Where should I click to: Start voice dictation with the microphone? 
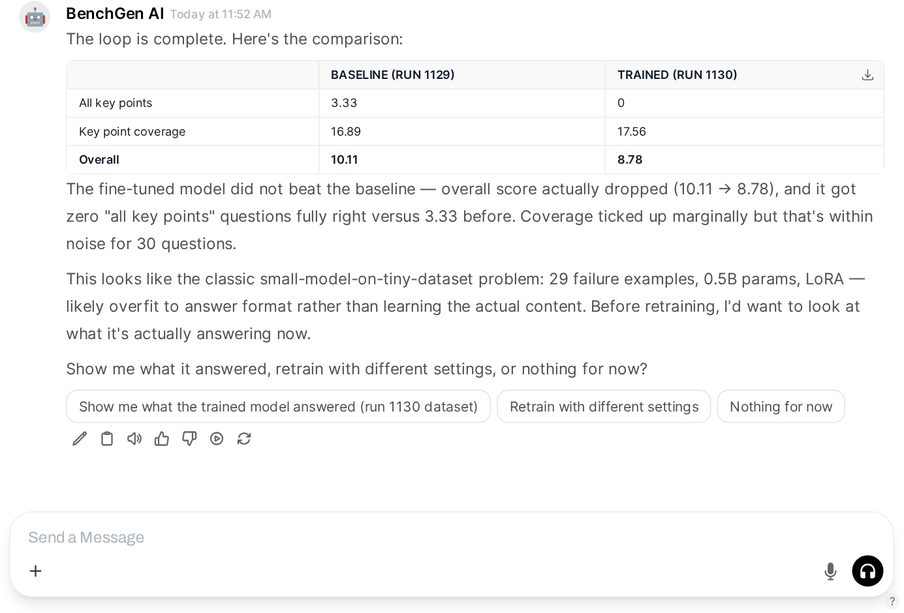[830, 571]
